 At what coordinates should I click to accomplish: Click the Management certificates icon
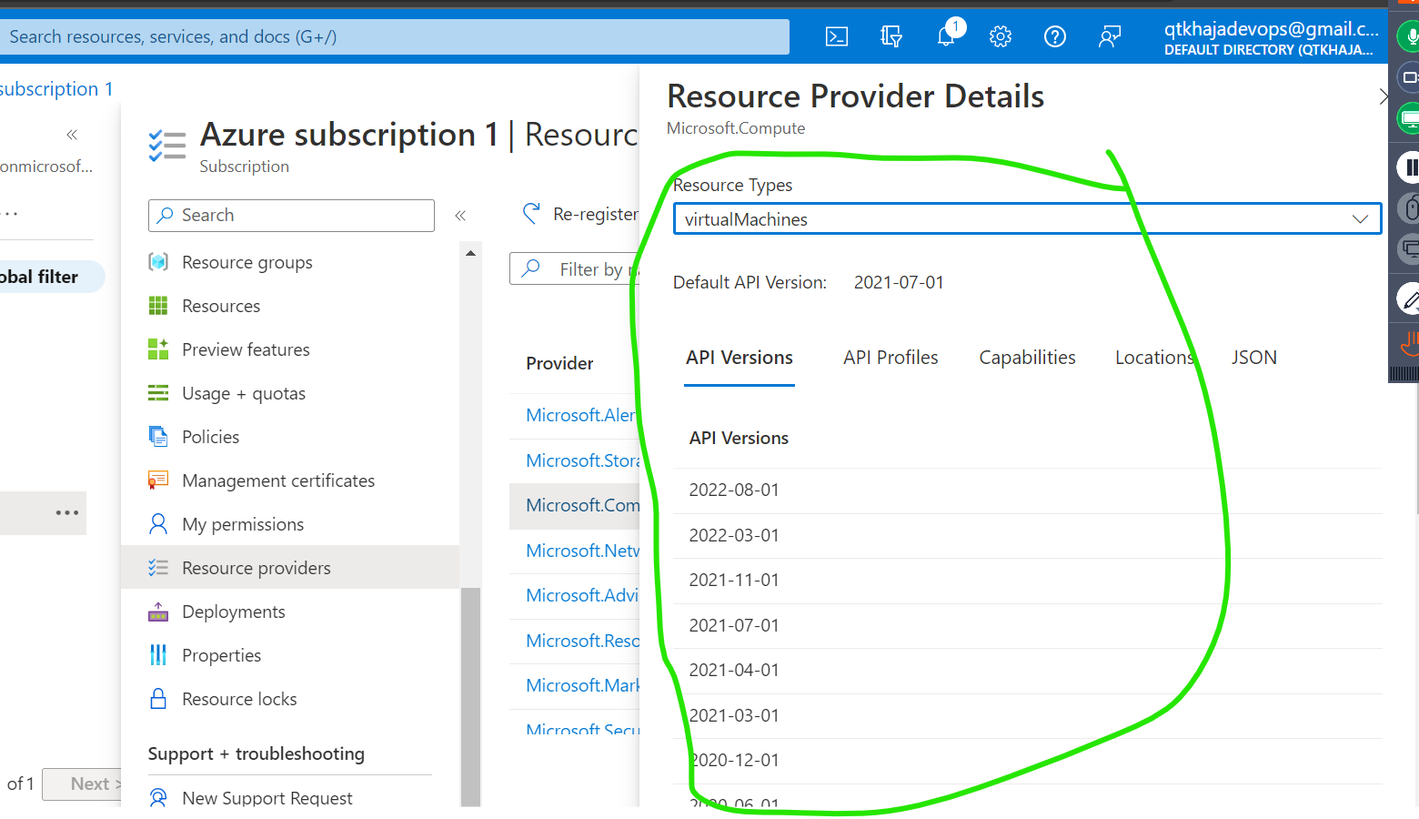tap(158, 480)
